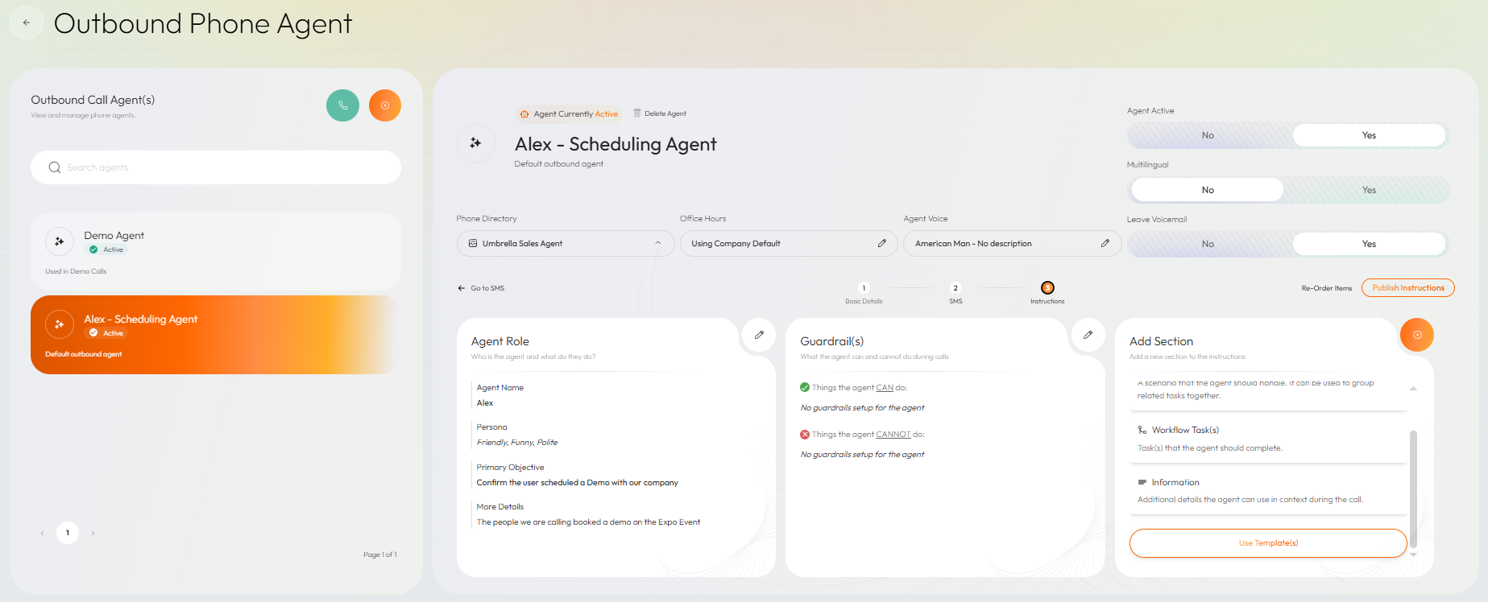Disable Leave Voicemail by selecting No
This screenshot has width=1488, height=602.
(1208, 244)
